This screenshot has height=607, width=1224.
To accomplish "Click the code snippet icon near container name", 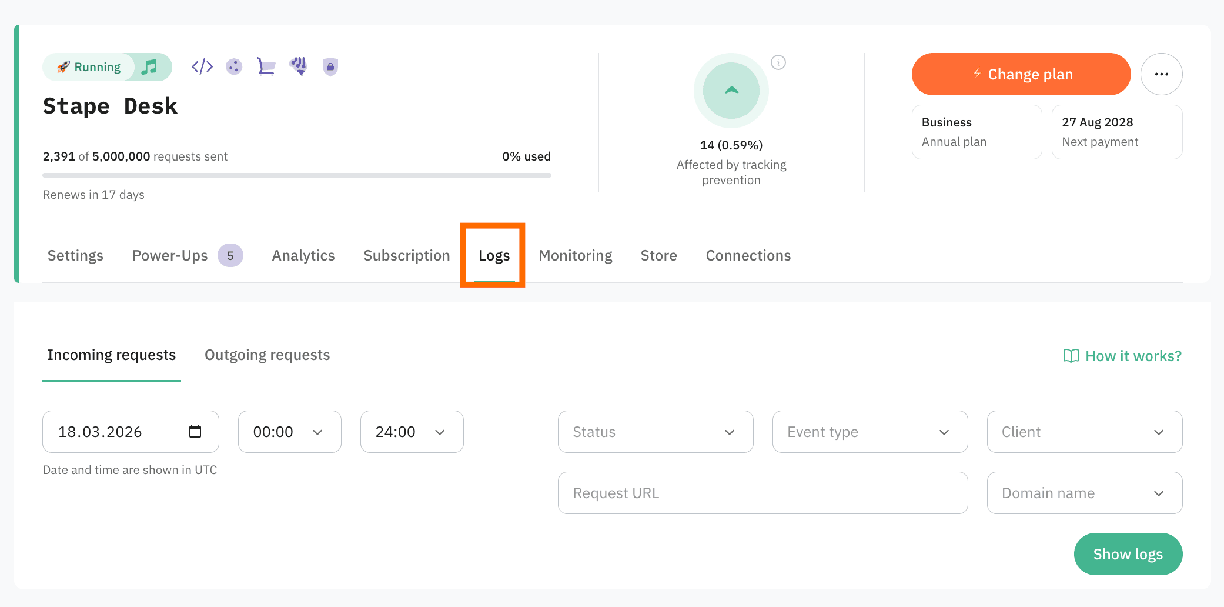I will pos(202,66).
